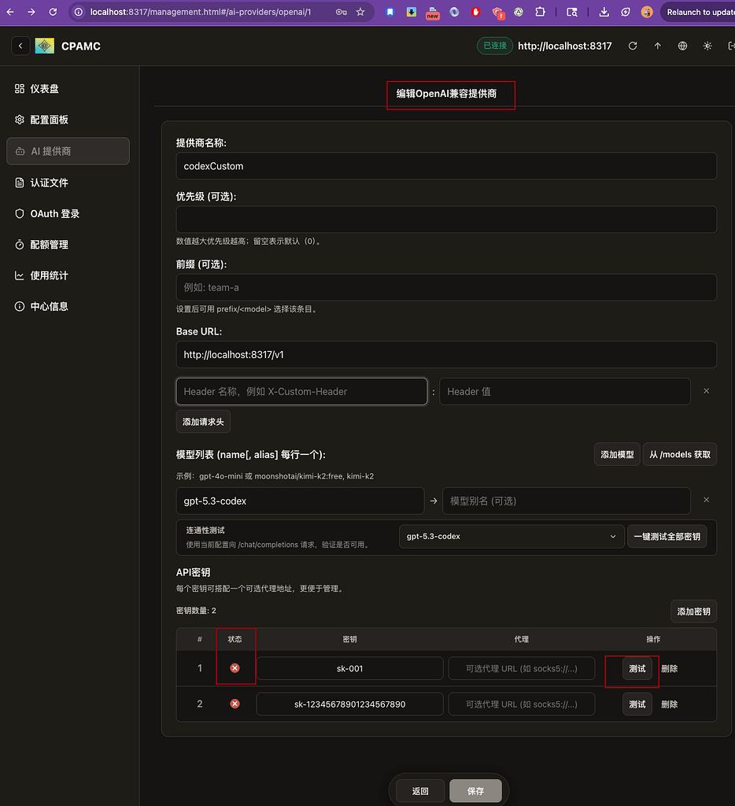Open the password key icon in the address bar
This screenshot has height=806, width=735.
pos(342,12)
